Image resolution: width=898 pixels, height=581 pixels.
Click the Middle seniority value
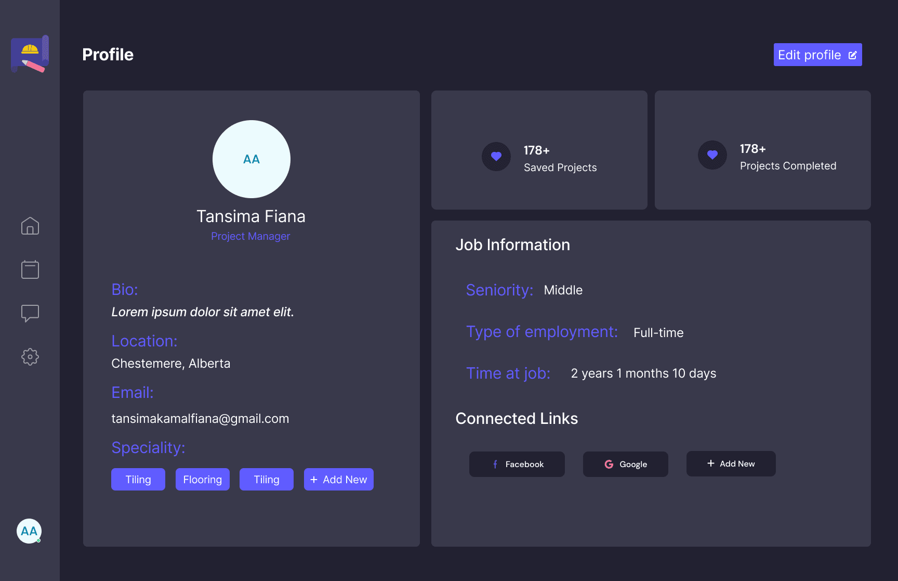point(563,290)
